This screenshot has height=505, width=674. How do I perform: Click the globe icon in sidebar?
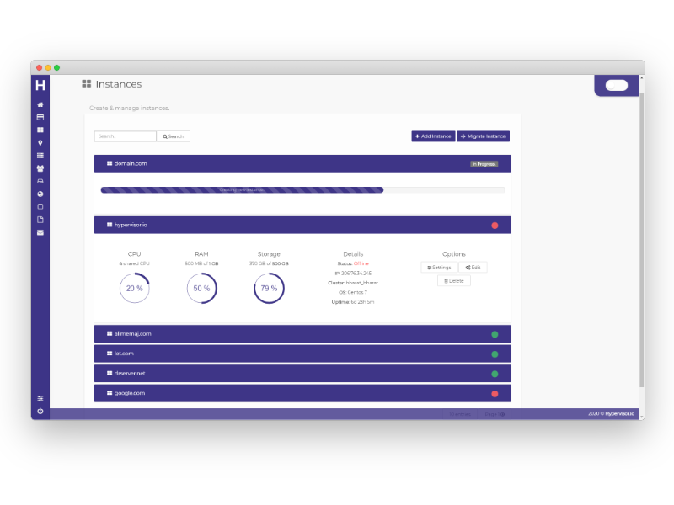pos(40,194)
